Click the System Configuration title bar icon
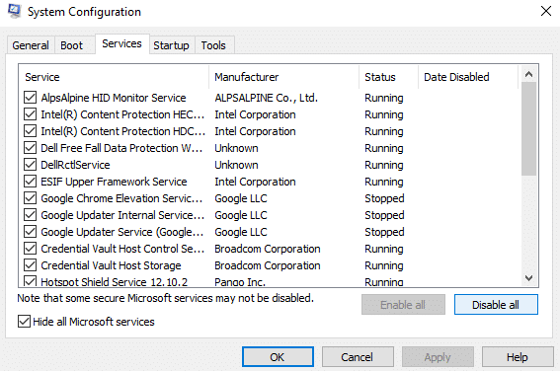 click(14, 12)
